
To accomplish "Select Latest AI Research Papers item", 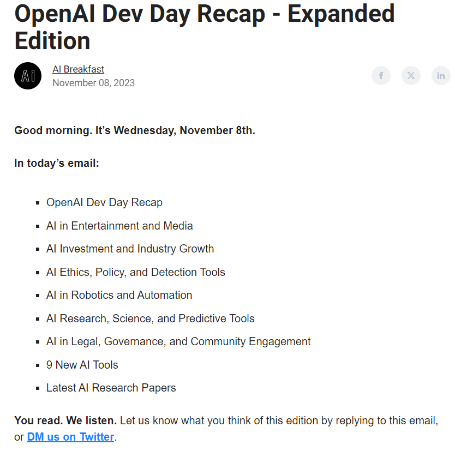I will pos(111,388).
